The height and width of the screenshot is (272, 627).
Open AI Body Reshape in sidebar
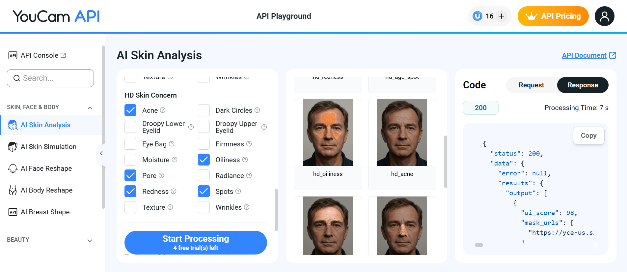point(51,190)
